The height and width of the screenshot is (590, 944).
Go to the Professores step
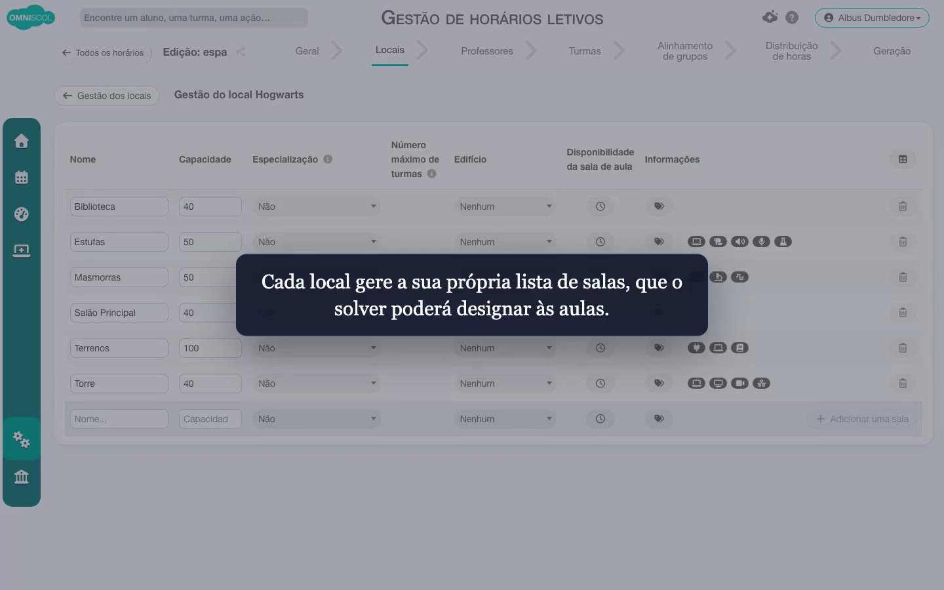[487, 51]
